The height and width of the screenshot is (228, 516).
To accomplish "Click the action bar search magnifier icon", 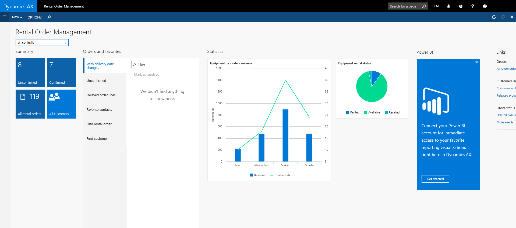I will click(x=49, y=17).
